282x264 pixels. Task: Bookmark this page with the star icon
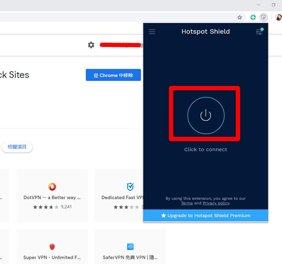tap(240, 17)
